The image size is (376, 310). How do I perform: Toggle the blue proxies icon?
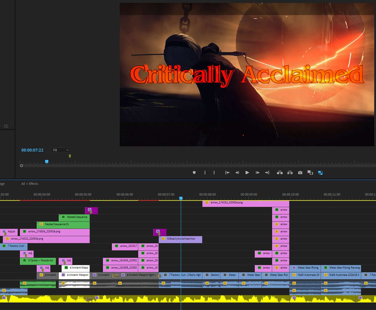[320, 173]
